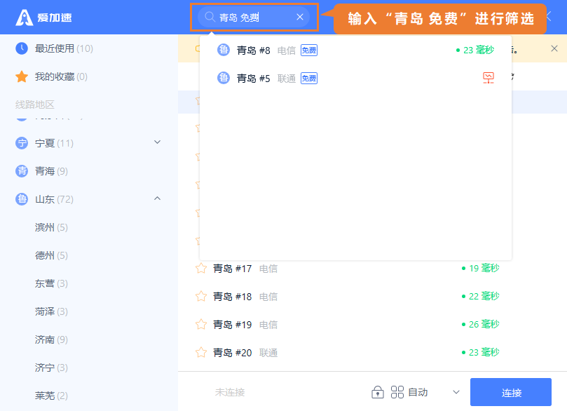Click the clock icon for 最近使用
The image size is (567, 411).
(22, 48)
